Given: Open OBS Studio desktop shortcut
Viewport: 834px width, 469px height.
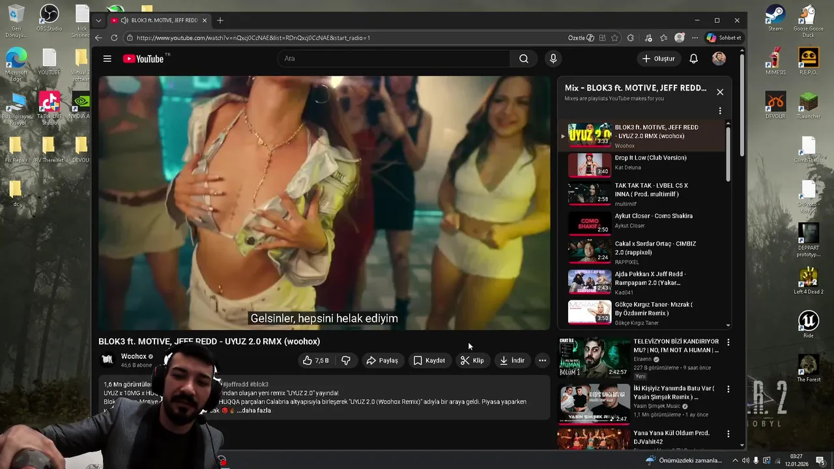Looking at the screenshot, I should [x=49, y=18].
